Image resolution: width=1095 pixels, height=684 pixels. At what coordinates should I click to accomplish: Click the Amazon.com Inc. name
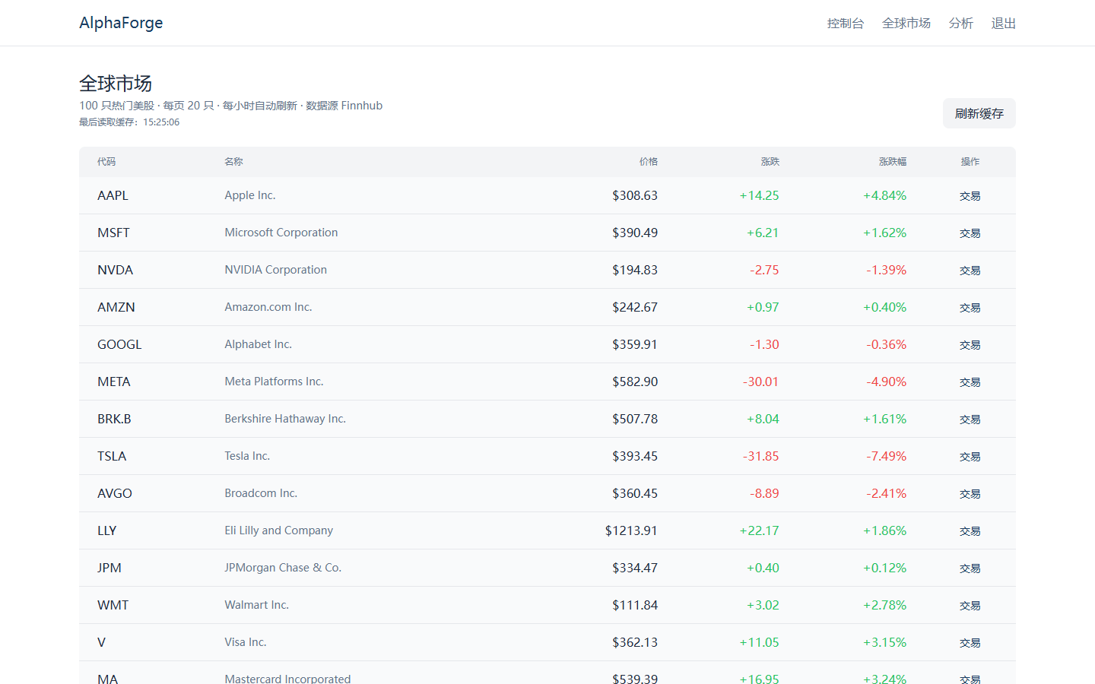click(268, 307)
